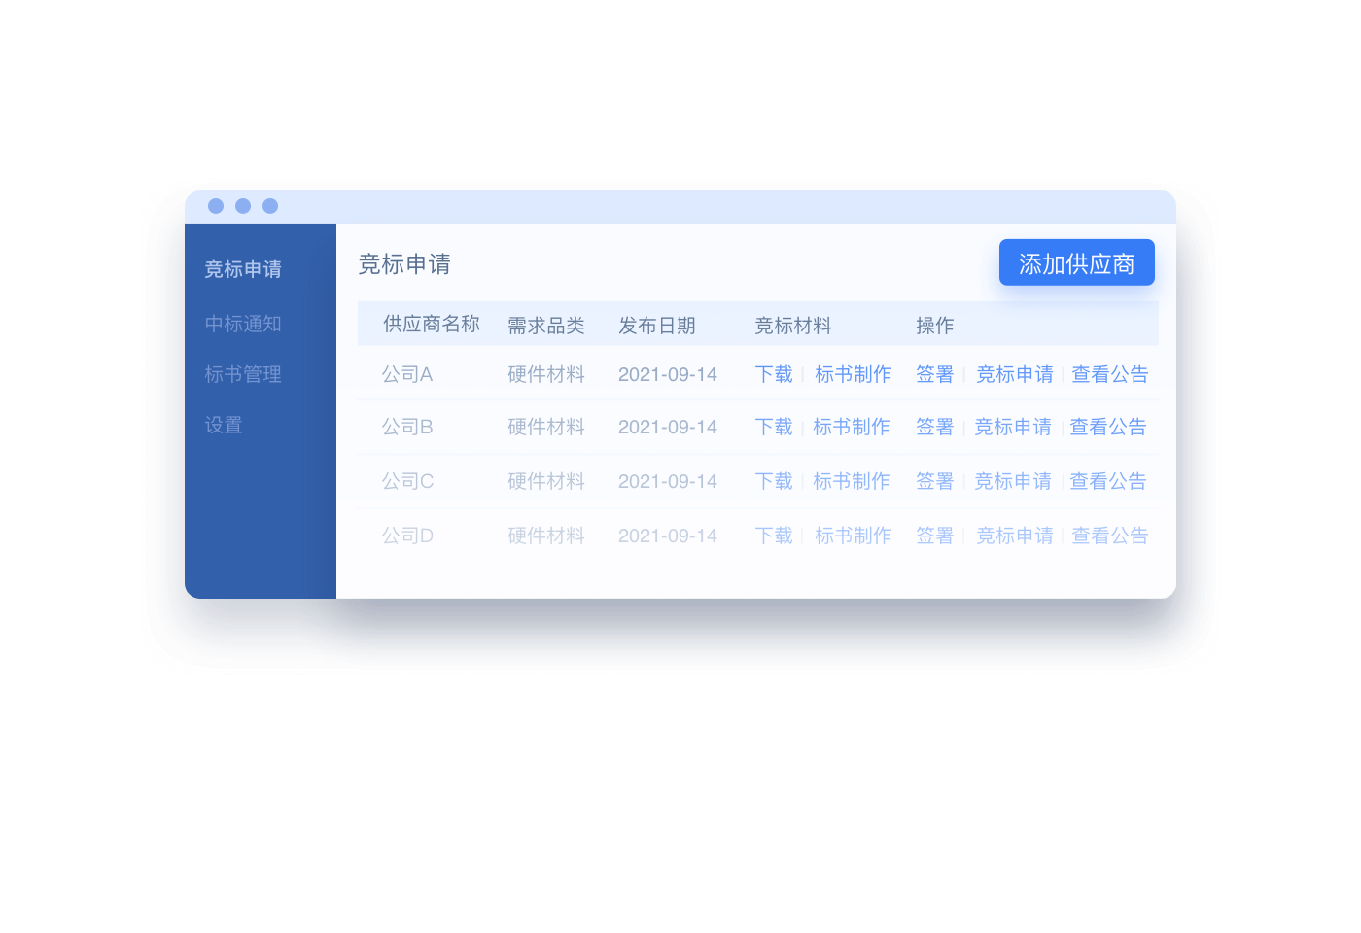Open 查看公告 for 公司A
The image size is (1361, 933).
pyautogui.click(x=1109, y=374)
